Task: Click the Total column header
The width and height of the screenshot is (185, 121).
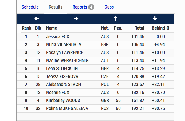Action: click(139, 28)
